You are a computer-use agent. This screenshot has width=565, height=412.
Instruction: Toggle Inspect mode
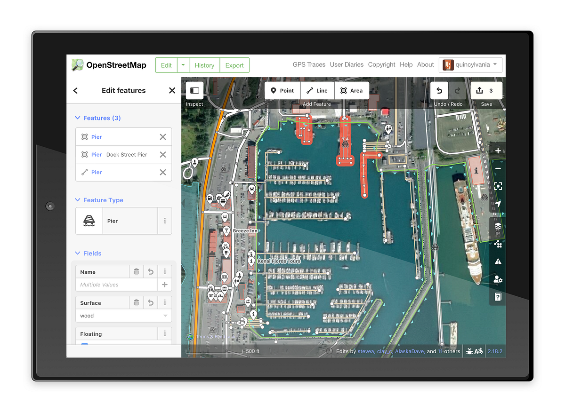[194, 90]
